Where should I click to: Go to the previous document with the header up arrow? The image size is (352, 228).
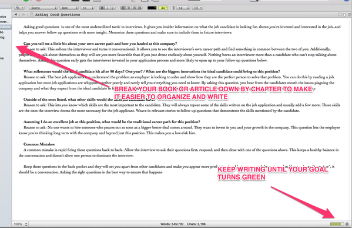(x=340, y=15)
